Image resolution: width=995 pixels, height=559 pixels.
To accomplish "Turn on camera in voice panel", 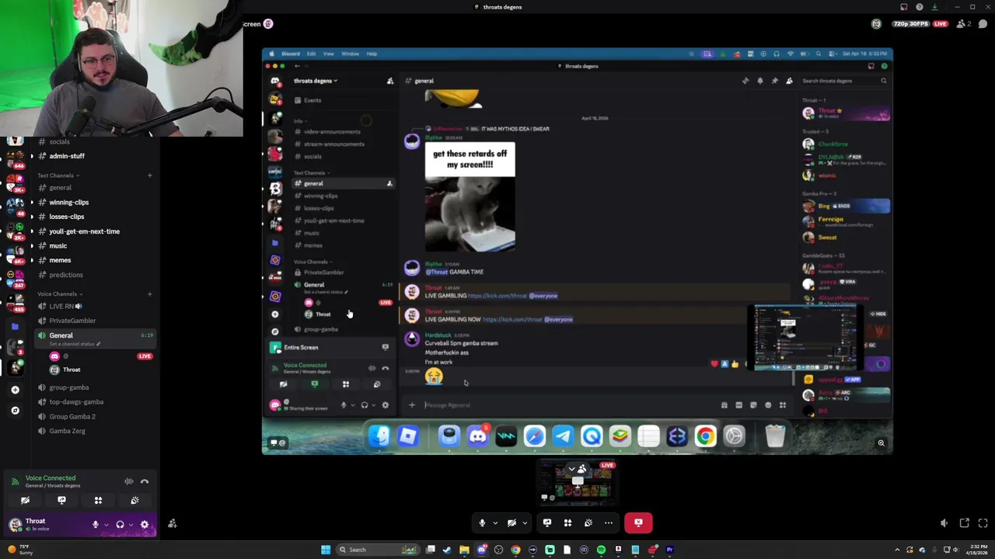I will click(x=25, y=501).
